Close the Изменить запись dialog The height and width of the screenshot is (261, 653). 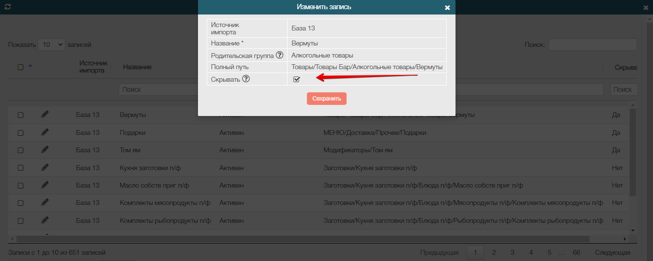click(x=447, y=7)
